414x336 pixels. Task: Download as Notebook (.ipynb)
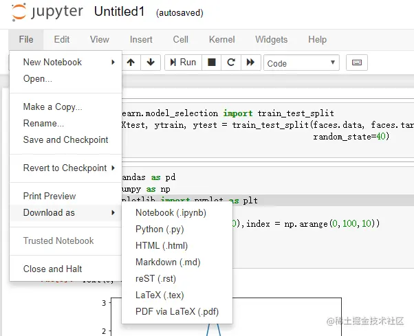point(177,212)
